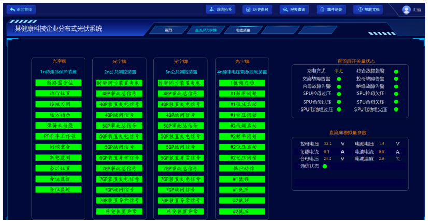The image size is (428, 221).
Task: Click 某健康科技企业分布式光伏系统 title
Action: point(59,29)
